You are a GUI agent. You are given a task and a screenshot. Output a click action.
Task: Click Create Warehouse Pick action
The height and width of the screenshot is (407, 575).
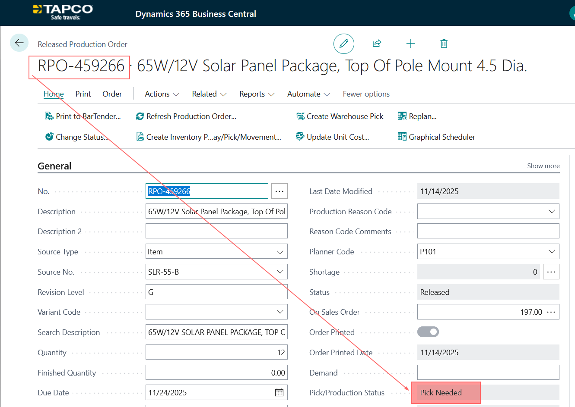coord(340,116)
